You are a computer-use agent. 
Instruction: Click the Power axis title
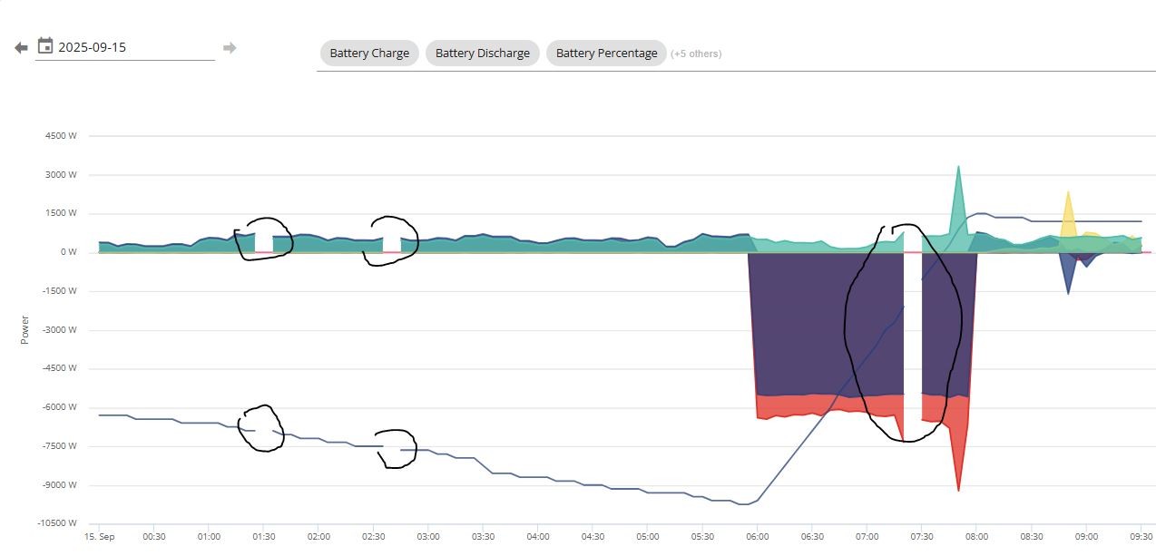24,330
